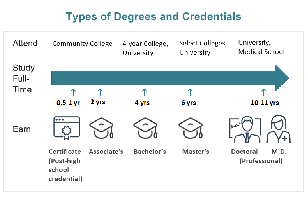Select the Master's graduation cap icon
This screenshot has height=197, width=307.
[191, 128]
